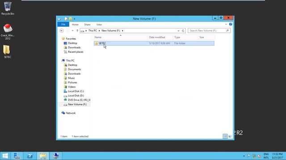The image size is (286, 160).
Task: Open the Action Center flag icon
Action: [249, 156]
